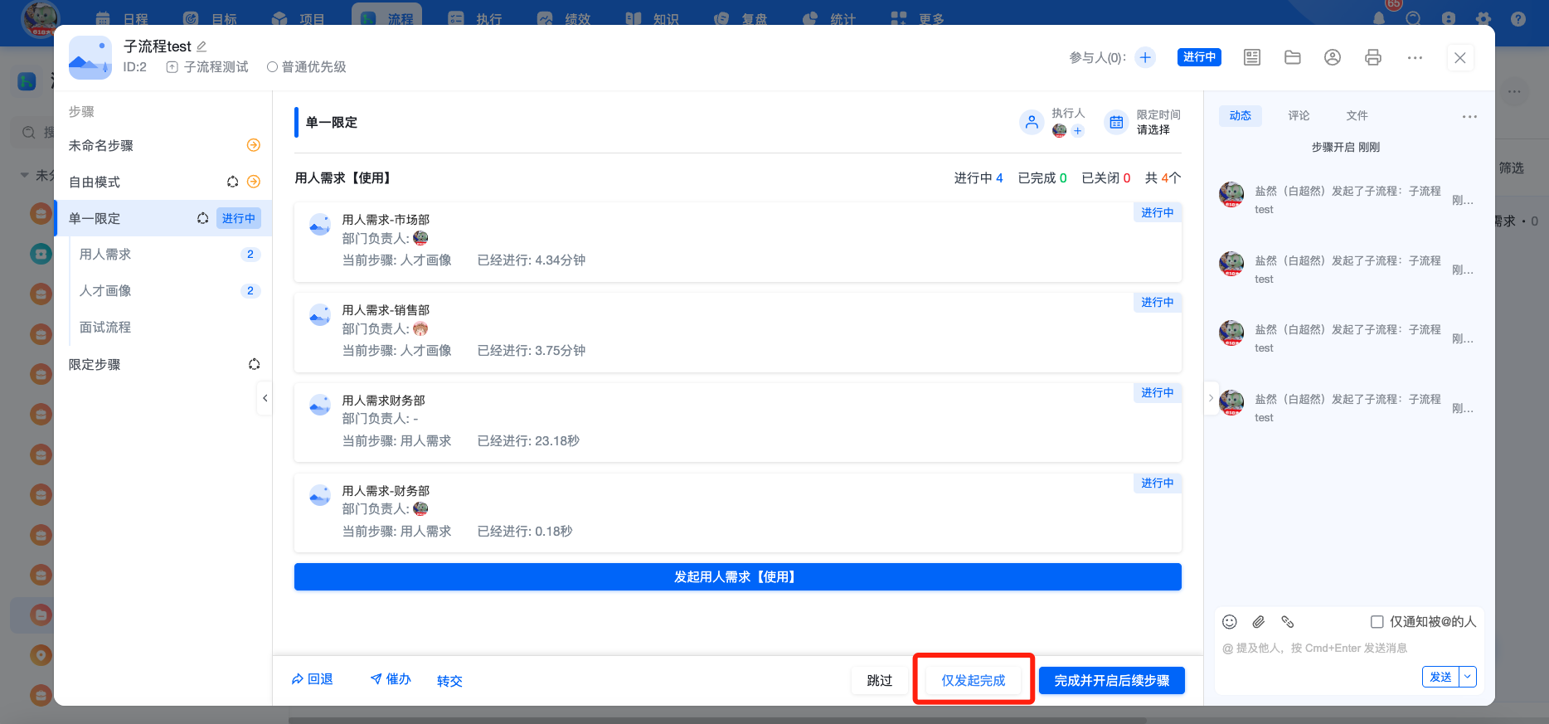This screenshot has width=1549, height=724.
Task: Click the 发起用人需求【使用】 button
Action: point(738,577)
